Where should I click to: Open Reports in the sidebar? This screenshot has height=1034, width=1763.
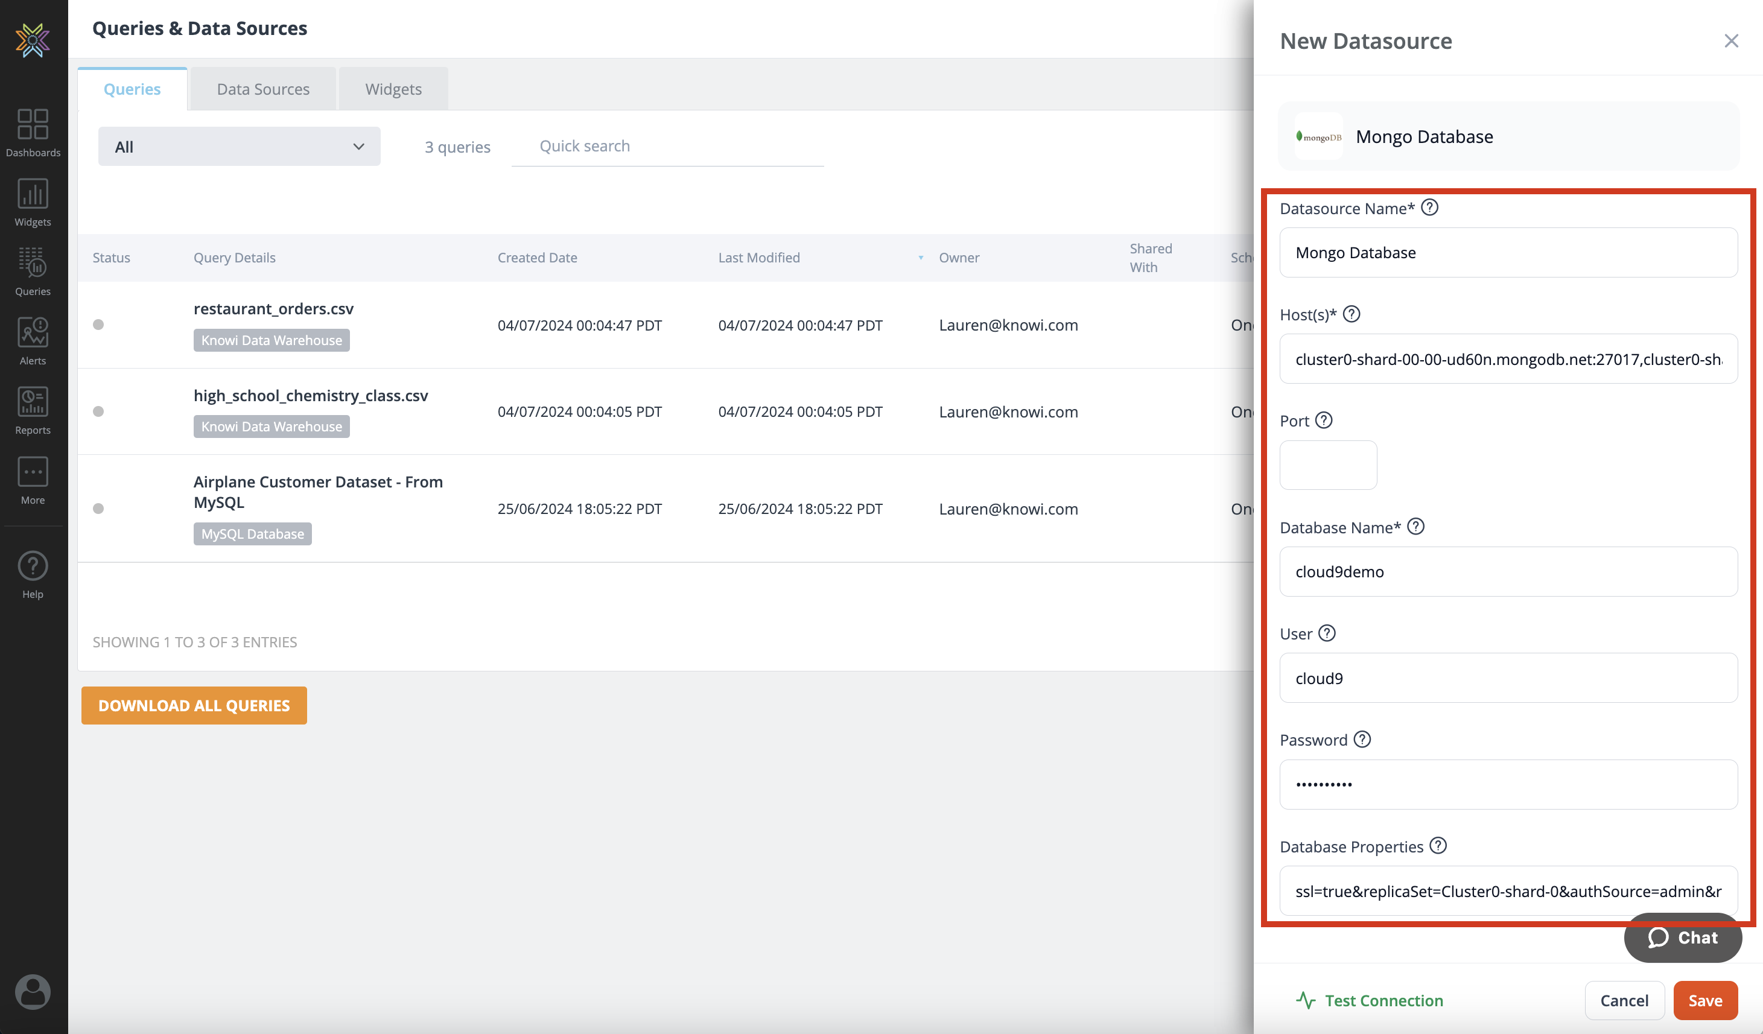[x=33, y=411]
